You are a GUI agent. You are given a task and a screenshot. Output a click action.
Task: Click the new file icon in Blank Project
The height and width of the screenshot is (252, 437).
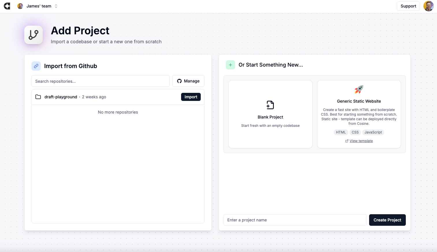click(x=270, y=105)
